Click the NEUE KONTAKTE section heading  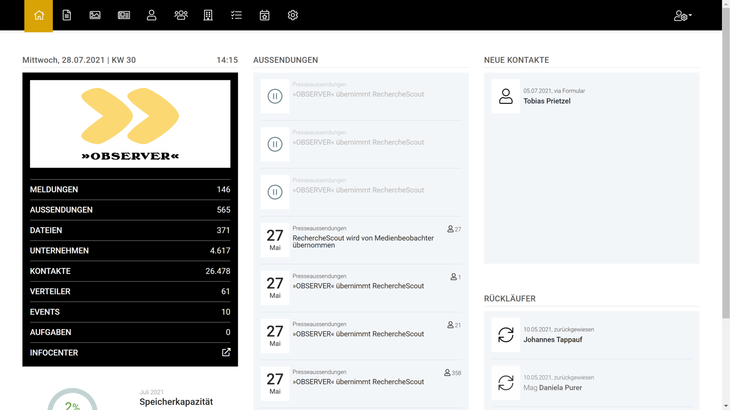point(516,60)
